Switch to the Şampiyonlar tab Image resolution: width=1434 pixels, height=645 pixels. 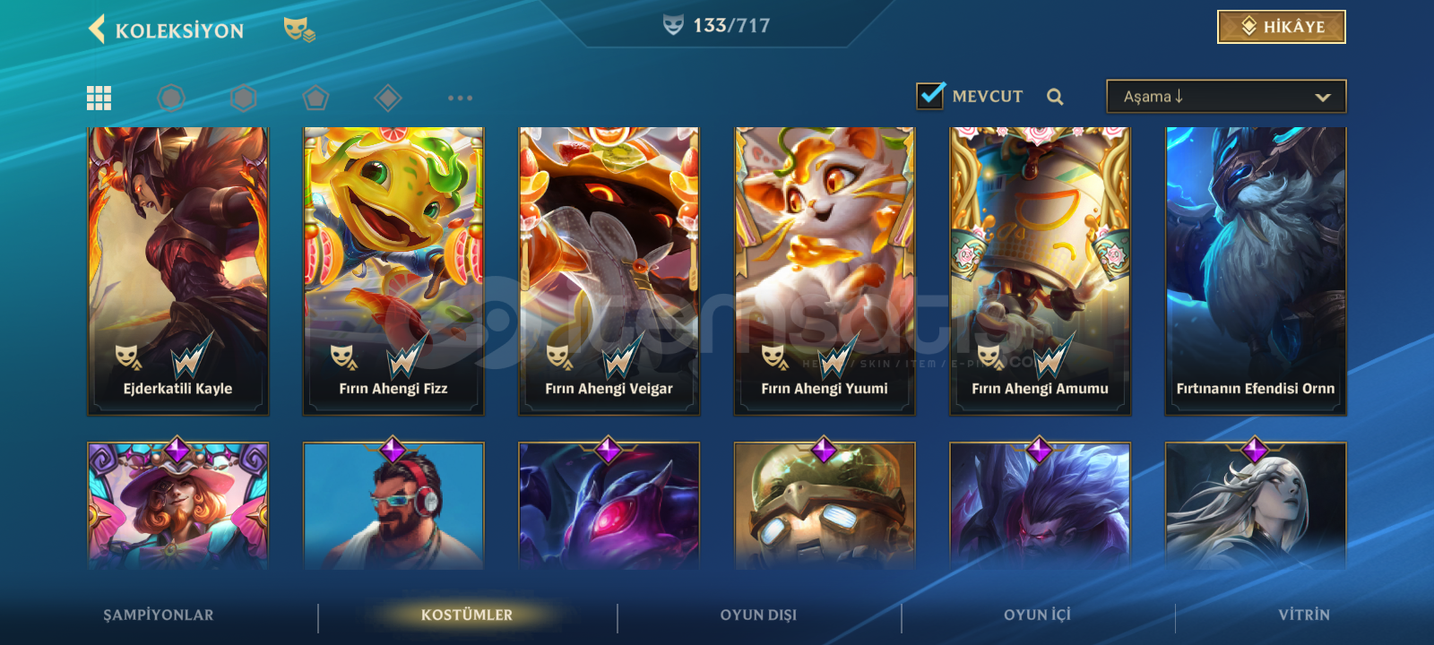[159, 615]
